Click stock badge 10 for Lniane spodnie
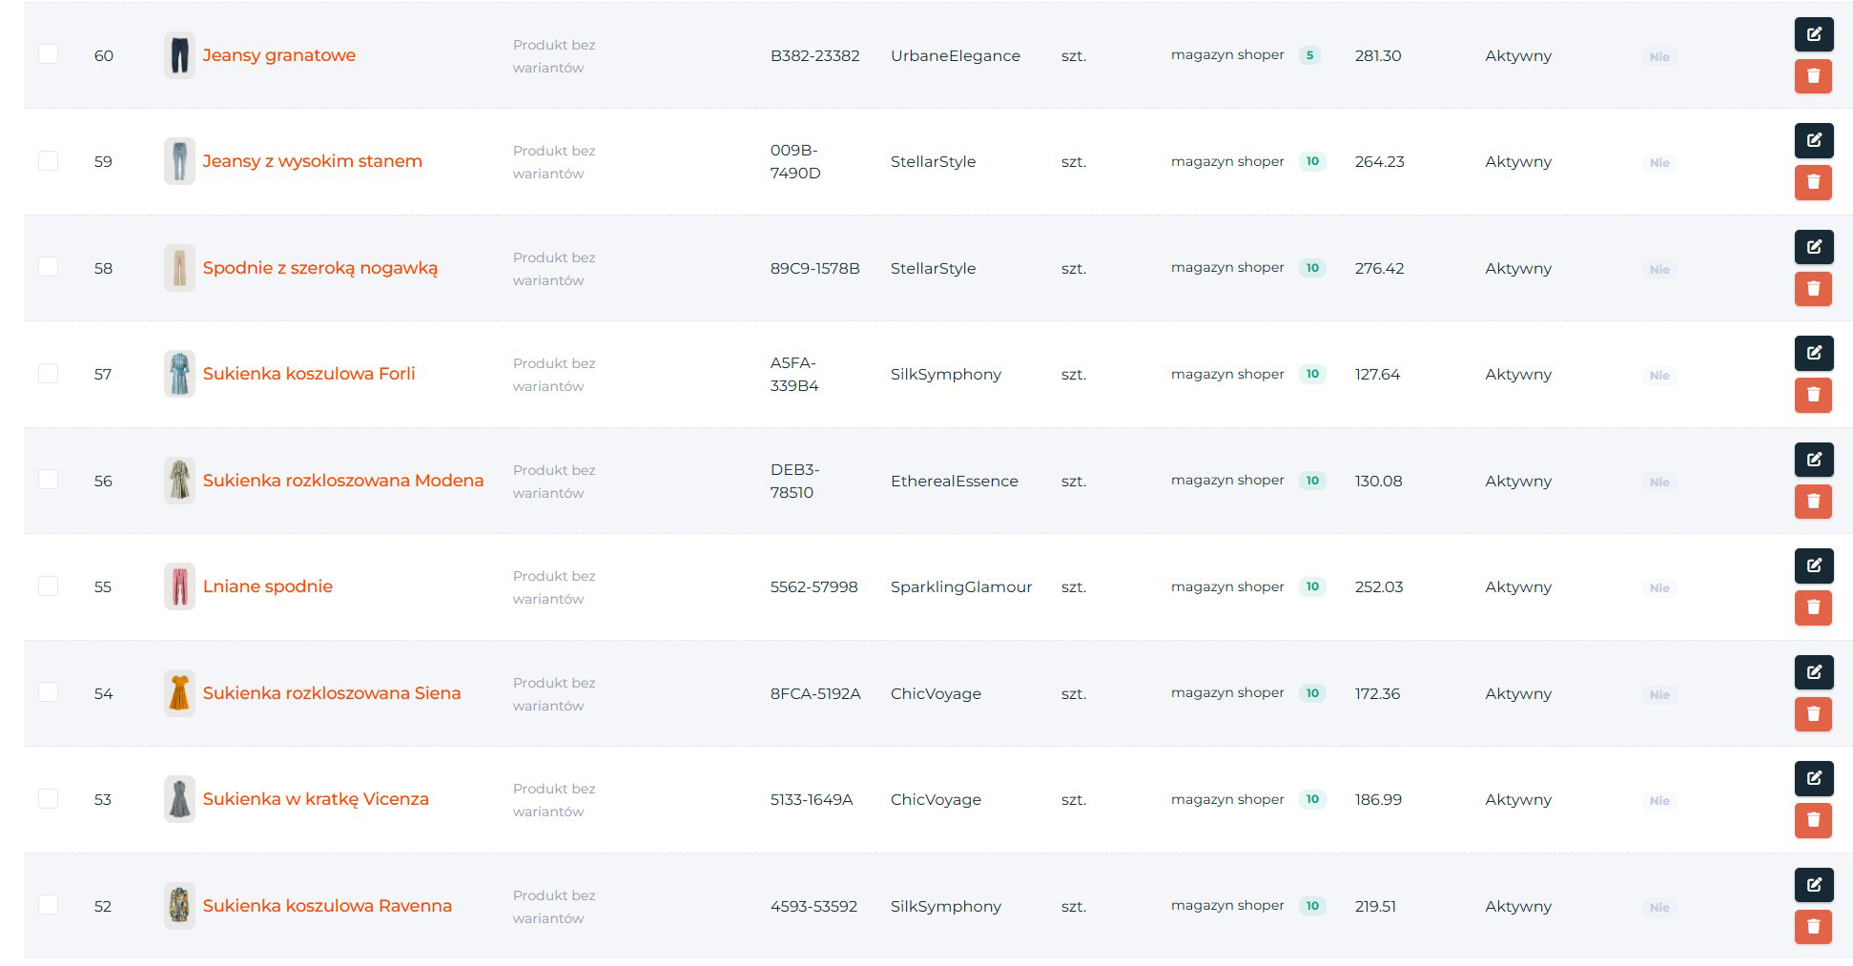The width and height of the screenshot is (1853, 966). 1312,586
